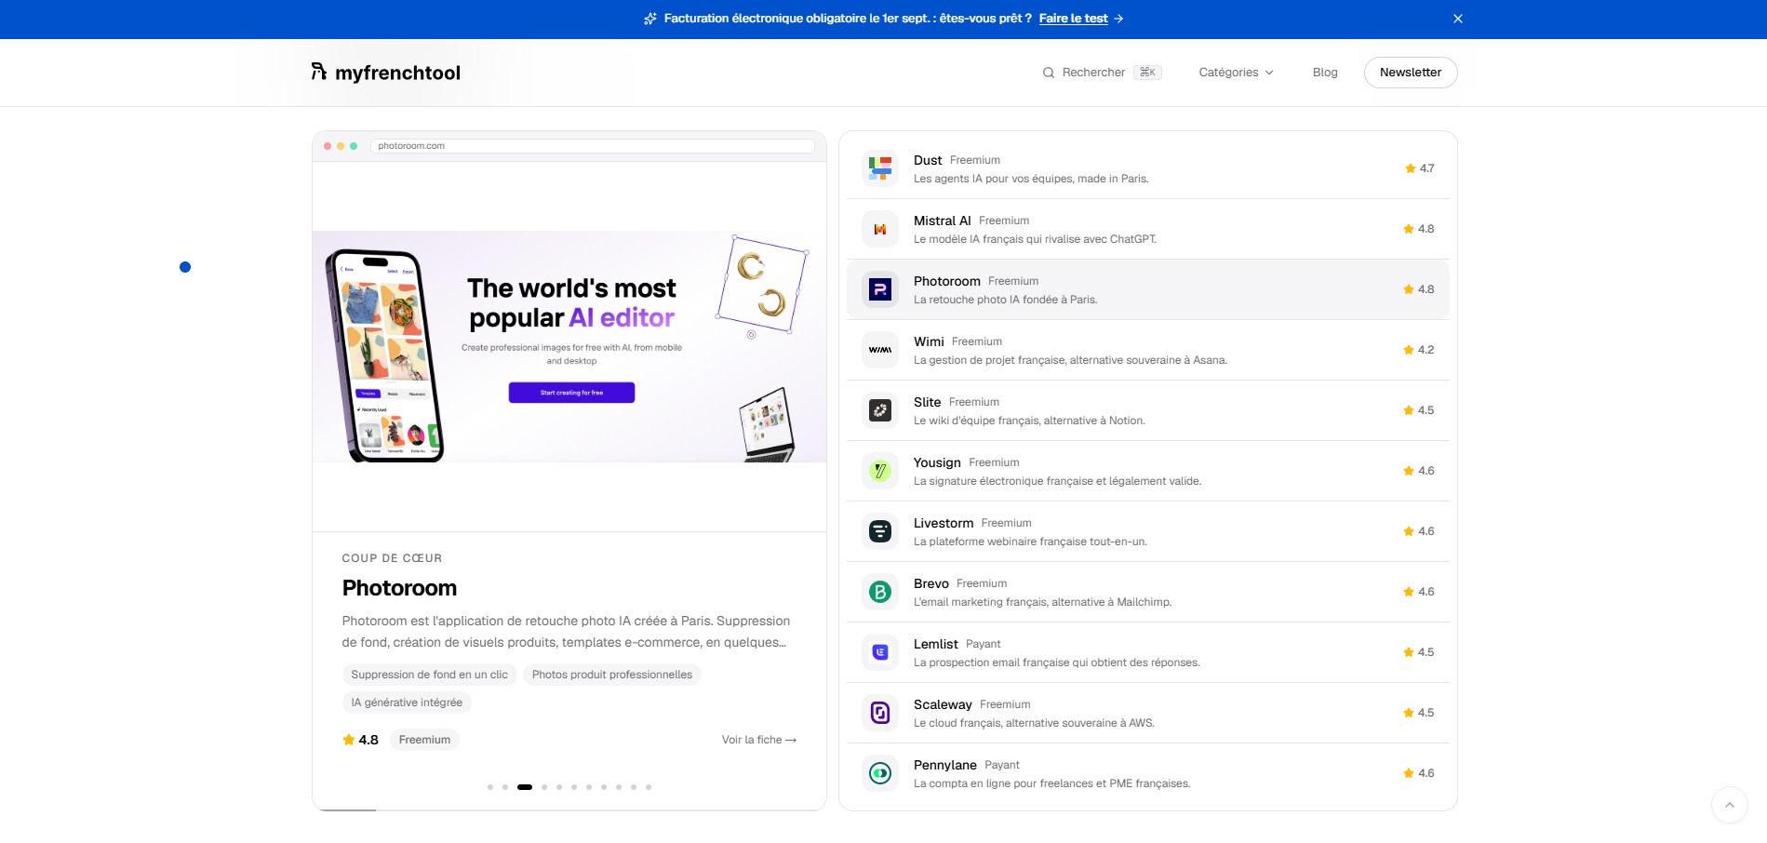Click the Photoroom heading in featured card
Screen dimensions: 1767x843
coord(399,588)
